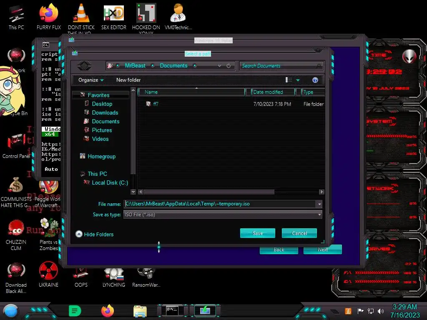Open the This PC desktop icon
427x320 pixels.
(16, 17)
